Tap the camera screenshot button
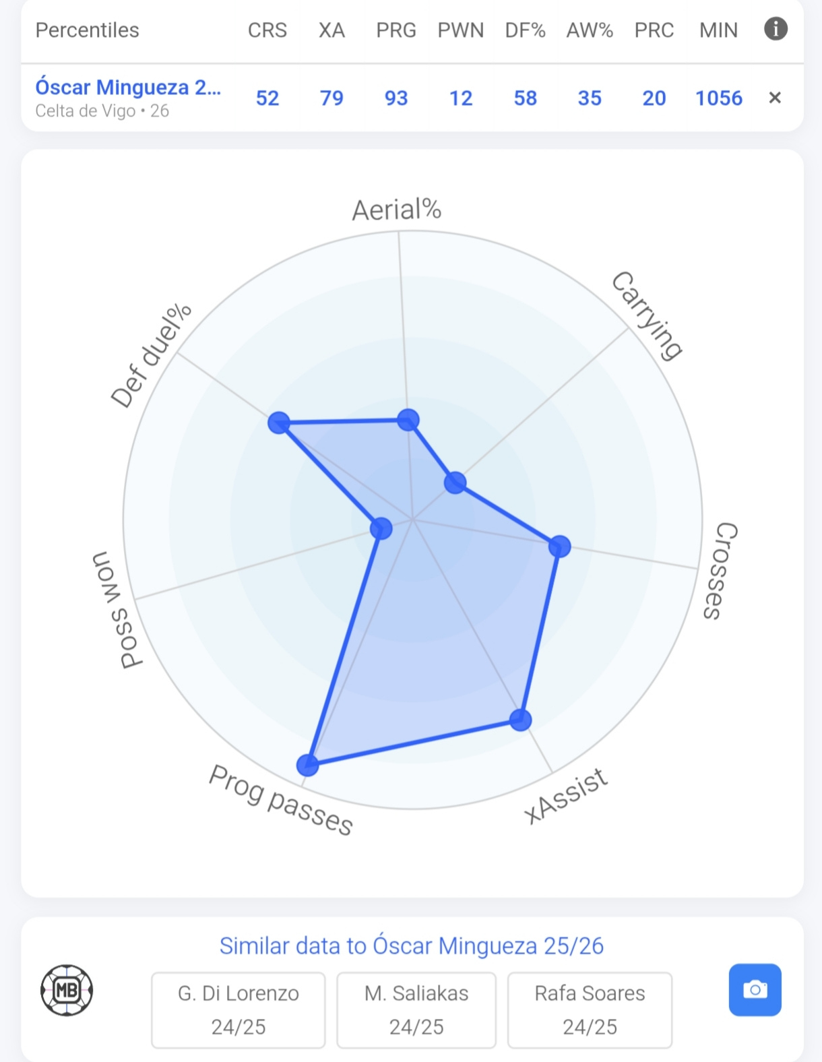Image resolution: width=822 pixels, height=1062 pixels. 755,989
